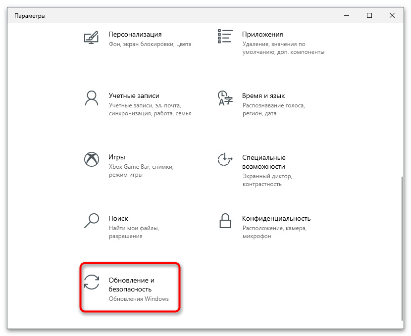411x336 pixels.
Task: Open the Персонализация settings title
Action: coord(135,34)
